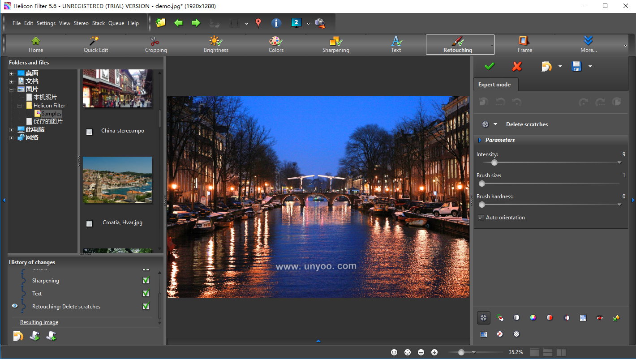Check the Croatia, Hvar.jpg file checkbox
The image size is (636, 359).
coord(89,223)
